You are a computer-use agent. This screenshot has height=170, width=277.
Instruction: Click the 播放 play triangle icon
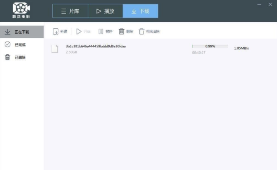click(x=99, y=11)
